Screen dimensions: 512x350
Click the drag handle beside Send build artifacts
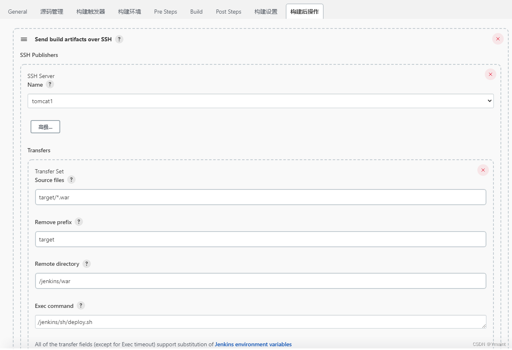tap(24, 39)
